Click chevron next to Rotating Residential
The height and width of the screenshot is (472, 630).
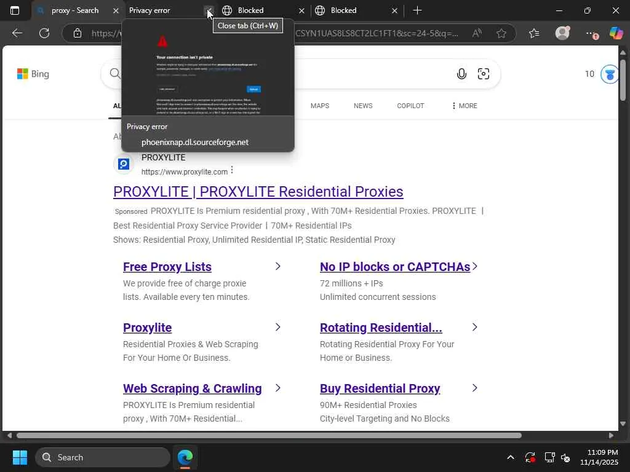click(x=474, y=327)
